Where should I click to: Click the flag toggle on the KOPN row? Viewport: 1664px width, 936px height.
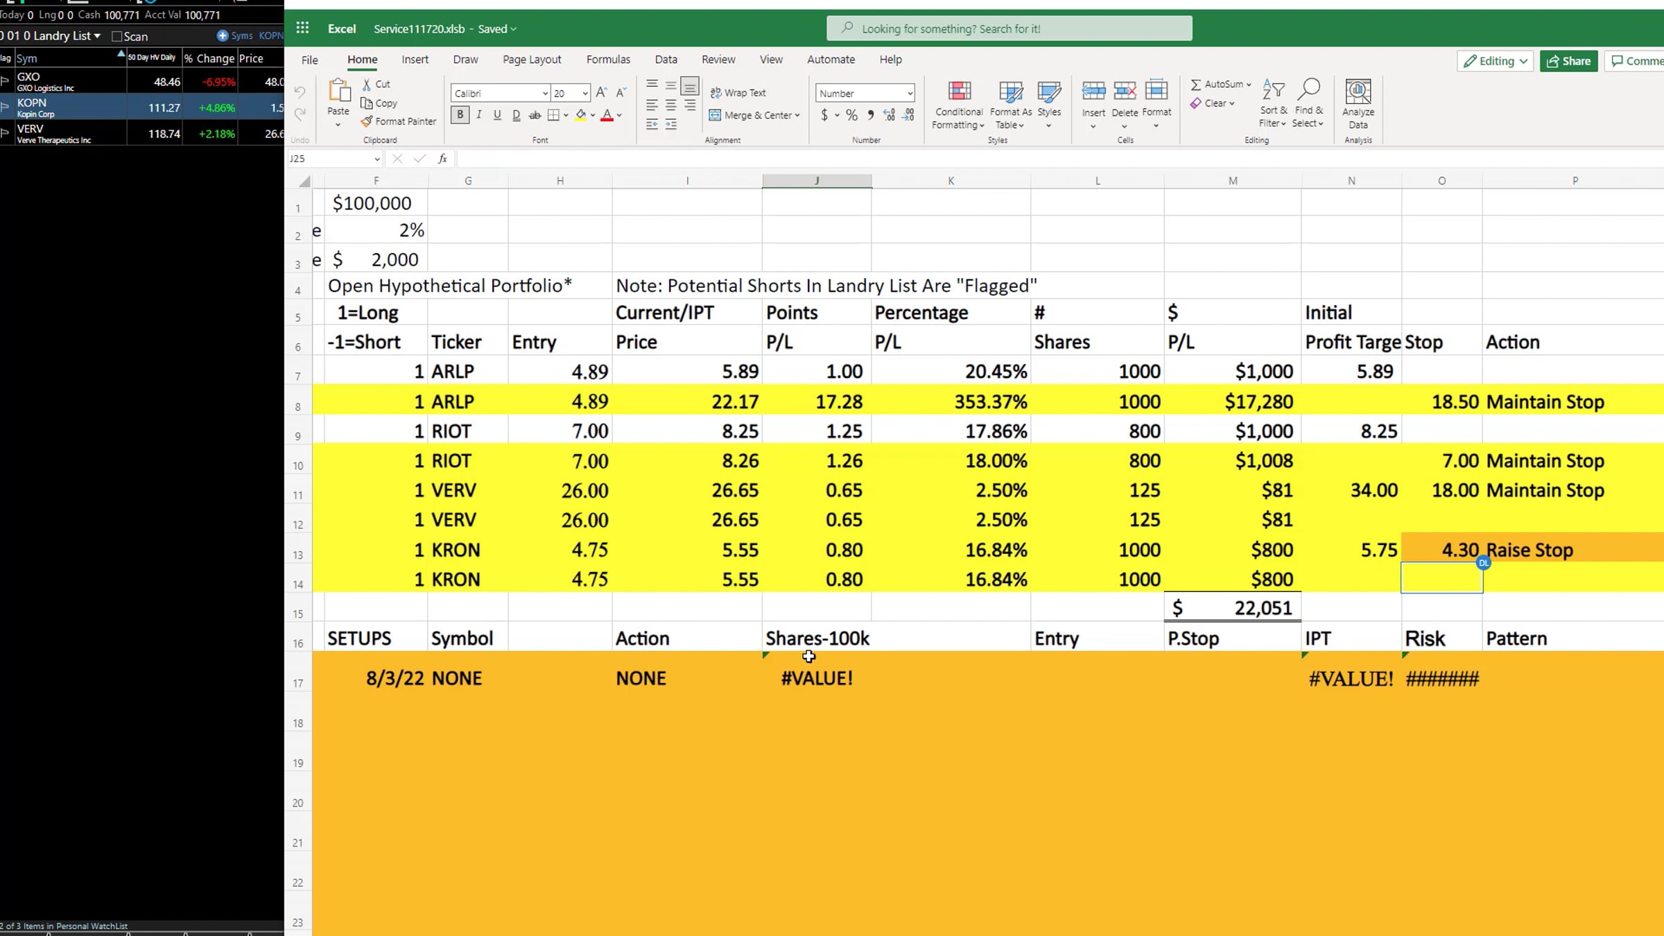coord(5,107)
